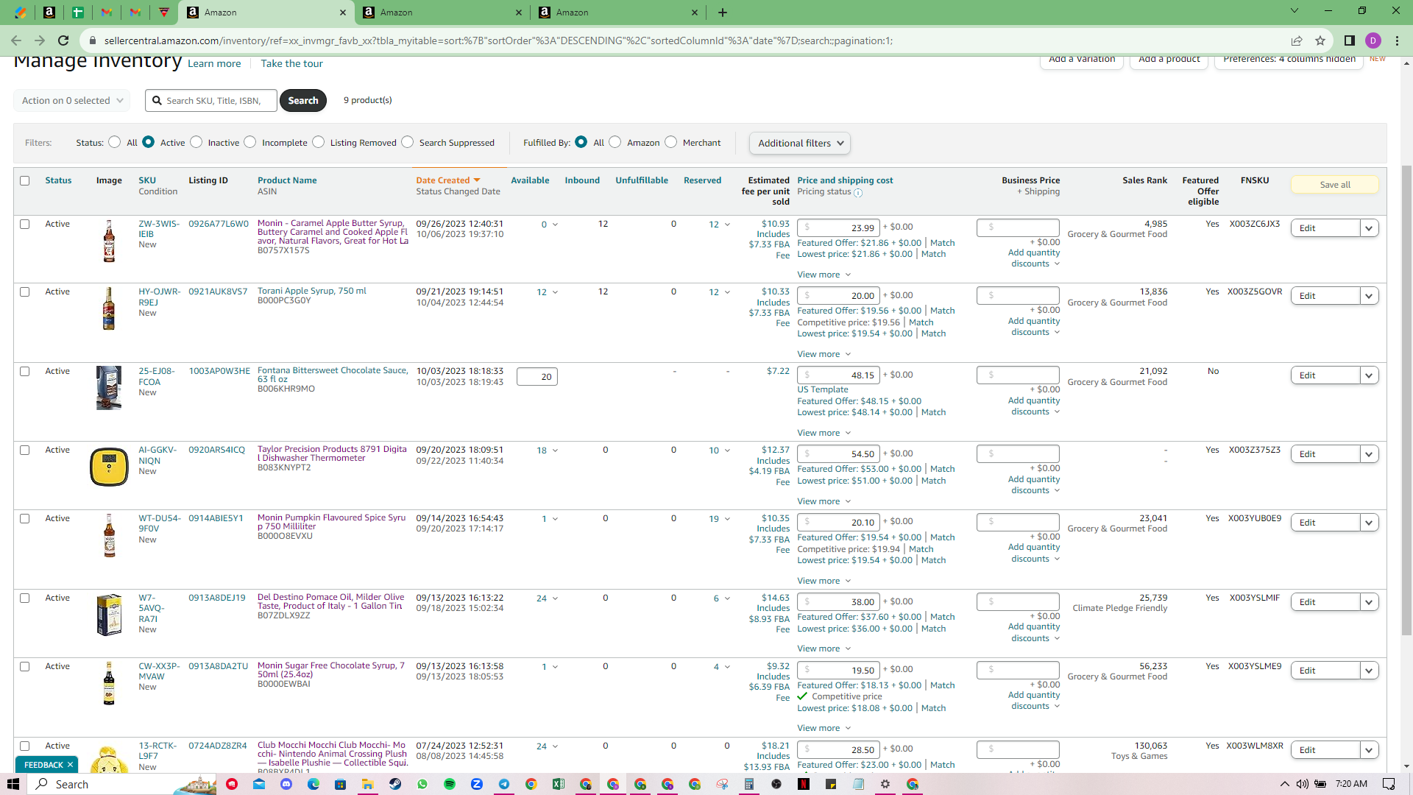
Task: Open the Learn more link
Action: click(214, 64)
